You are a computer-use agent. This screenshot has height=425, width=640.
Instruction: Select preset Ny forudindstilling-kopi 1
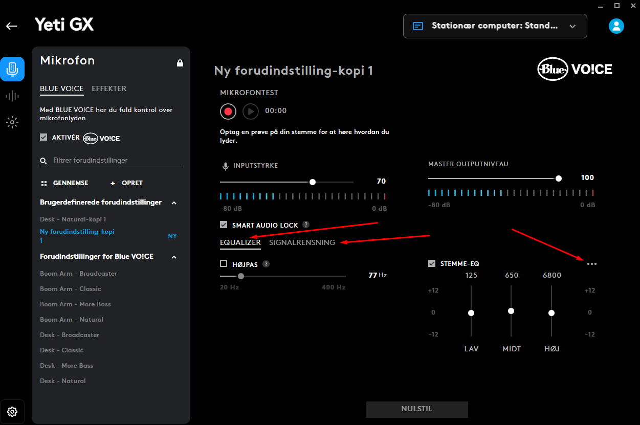77,236
